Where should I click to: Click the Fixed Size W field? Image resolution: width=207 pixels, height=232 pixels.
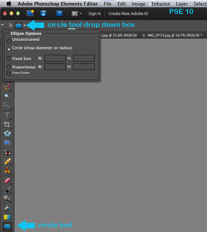point(55,58)
